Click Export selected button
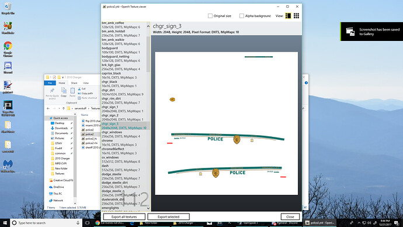This screenshot has height=227, width=403. click(168, 216)
